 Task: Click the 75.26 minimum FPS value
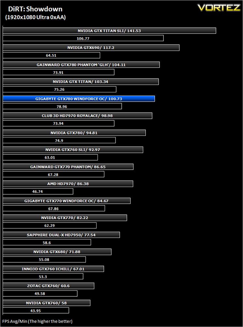coord(59,89)
